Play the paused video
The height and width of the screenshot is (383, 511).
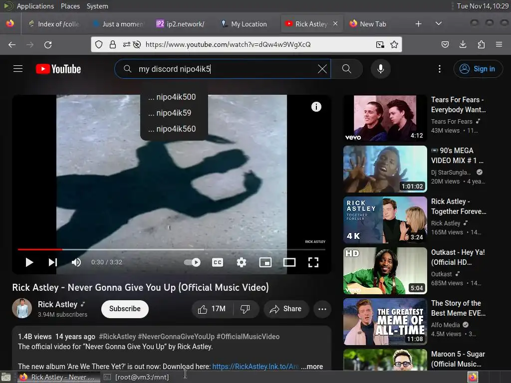click(29, 262)
